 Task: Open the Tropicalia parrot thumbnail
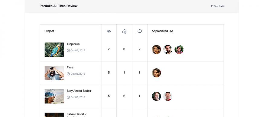(54, 49)
